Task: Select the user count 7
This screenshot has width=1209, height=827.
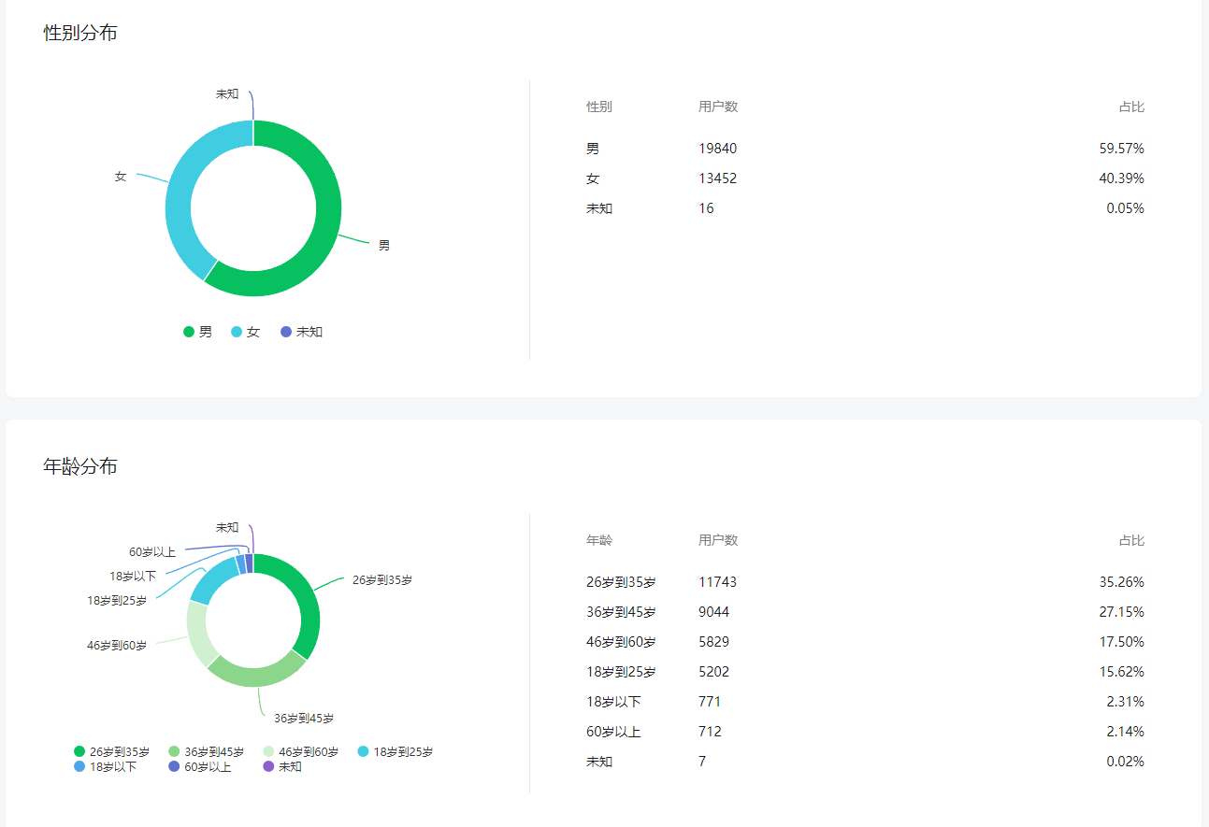Action: (702, 762)
